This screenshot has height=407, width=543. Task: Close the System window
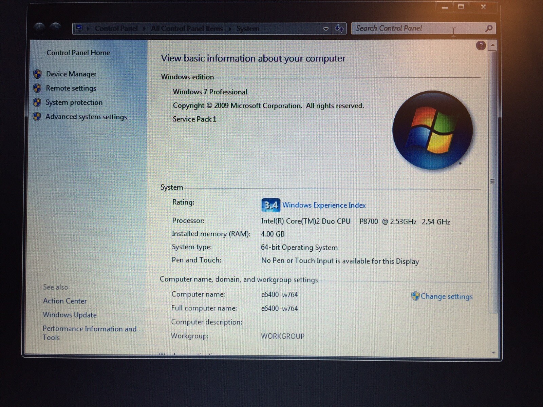[483, 7]
